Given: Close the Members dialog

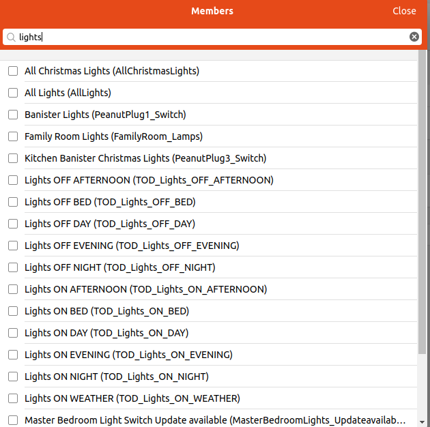Looking at the screenshot, I should tap(404, 11).
